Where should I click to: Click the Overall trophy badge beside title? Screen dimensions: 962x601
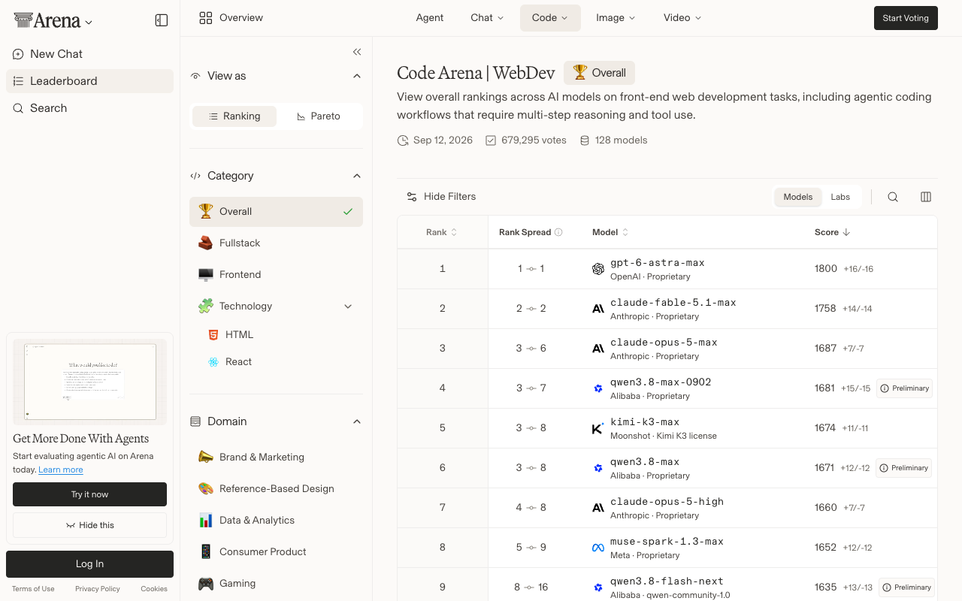click(600, 73)
